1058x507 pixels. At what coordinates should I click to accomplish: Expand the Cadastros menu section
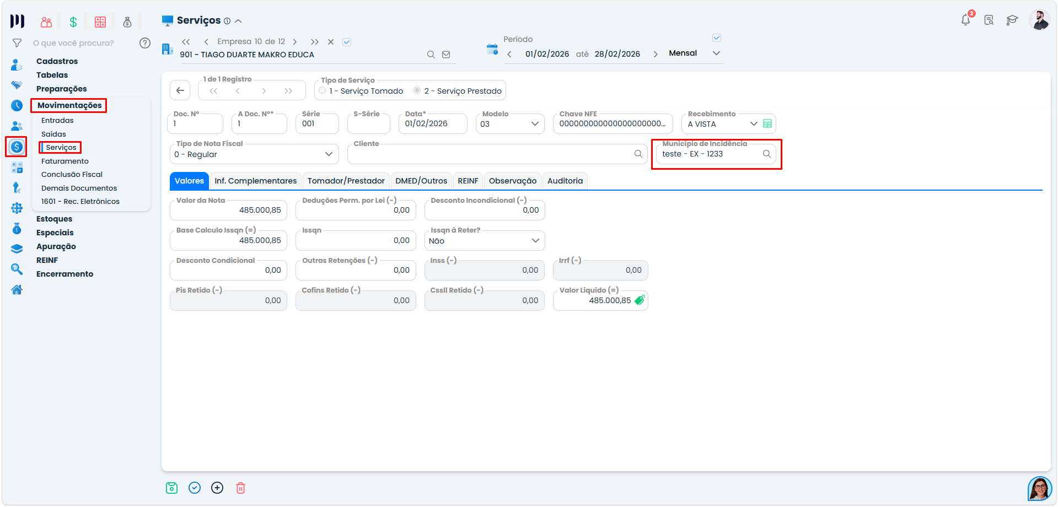57,61
